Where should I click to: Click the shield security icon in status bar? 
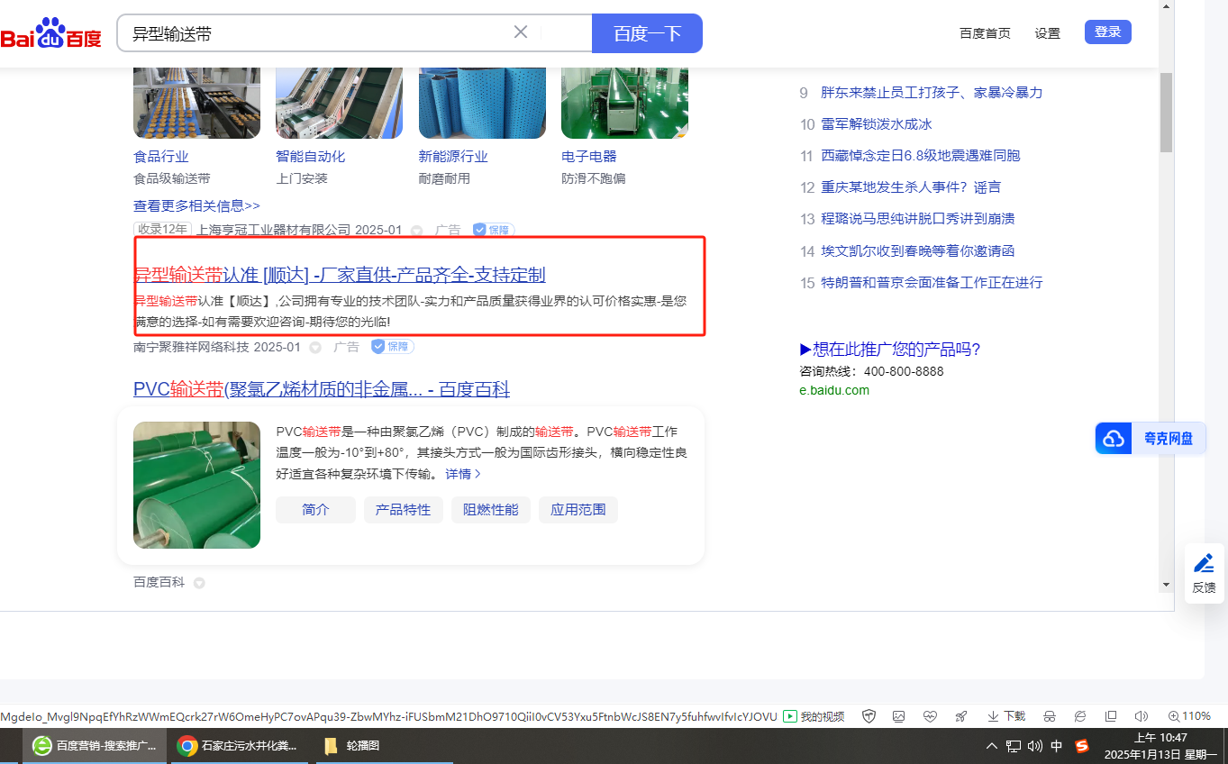click(869, 716)
